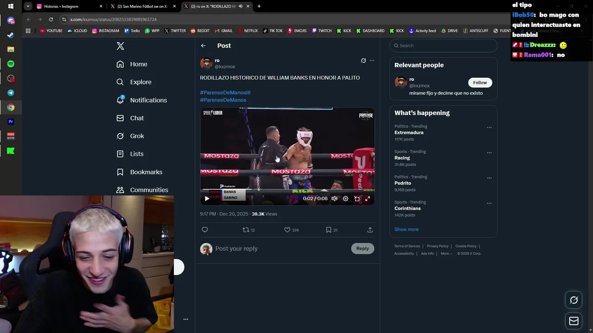Follow ro in Relevant people
This screenshot has height=333, width=593.
click(x=480, y=82)
